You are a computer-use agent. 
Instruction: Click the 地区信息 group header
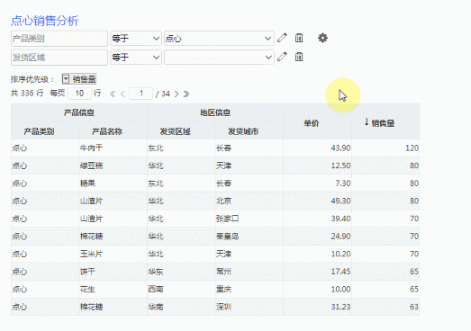coord(215,112)
